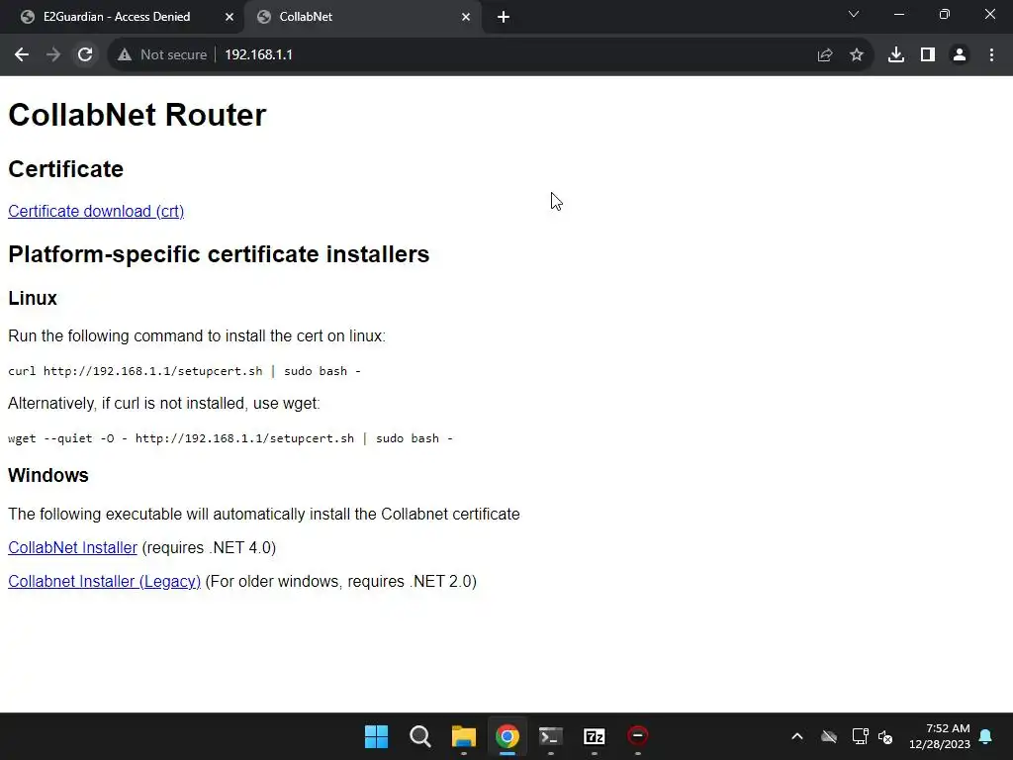Click the muted volume tray icon
Image resolution: width=1013 pixels, height=760 pixels.
tap(885, 736)
